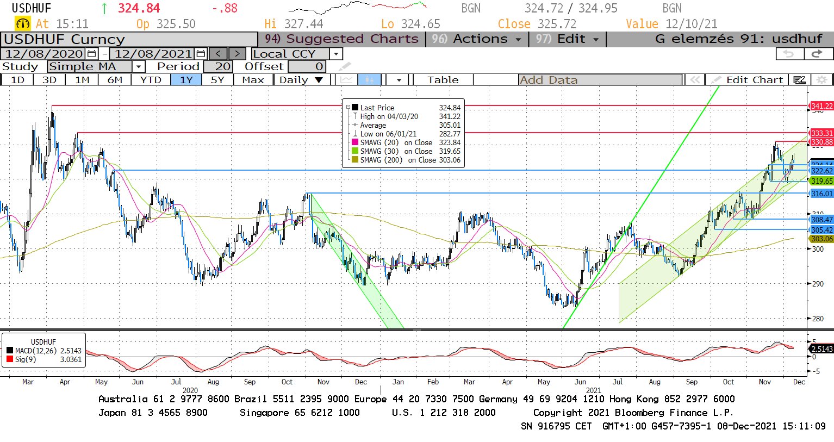The image size is (834, 442).
Task: Expand the chart type dropdown arrow
Action: (399, 80)
